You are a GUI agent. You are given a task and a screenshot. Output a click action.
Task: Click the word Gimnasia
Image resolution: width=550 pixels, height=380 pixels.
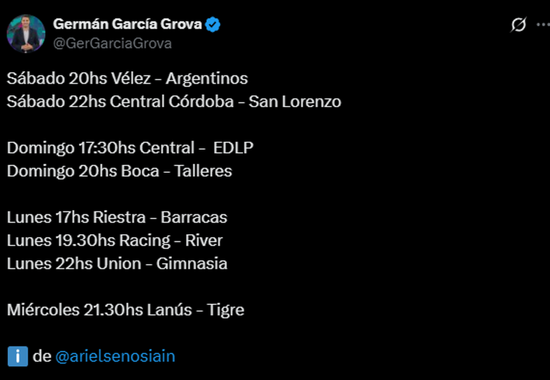click(x=192, y=264)
